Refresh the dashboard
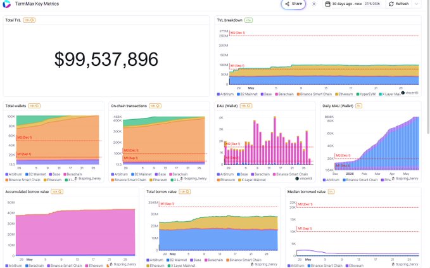This screenshot has width=430, height=268. (399, 4)
